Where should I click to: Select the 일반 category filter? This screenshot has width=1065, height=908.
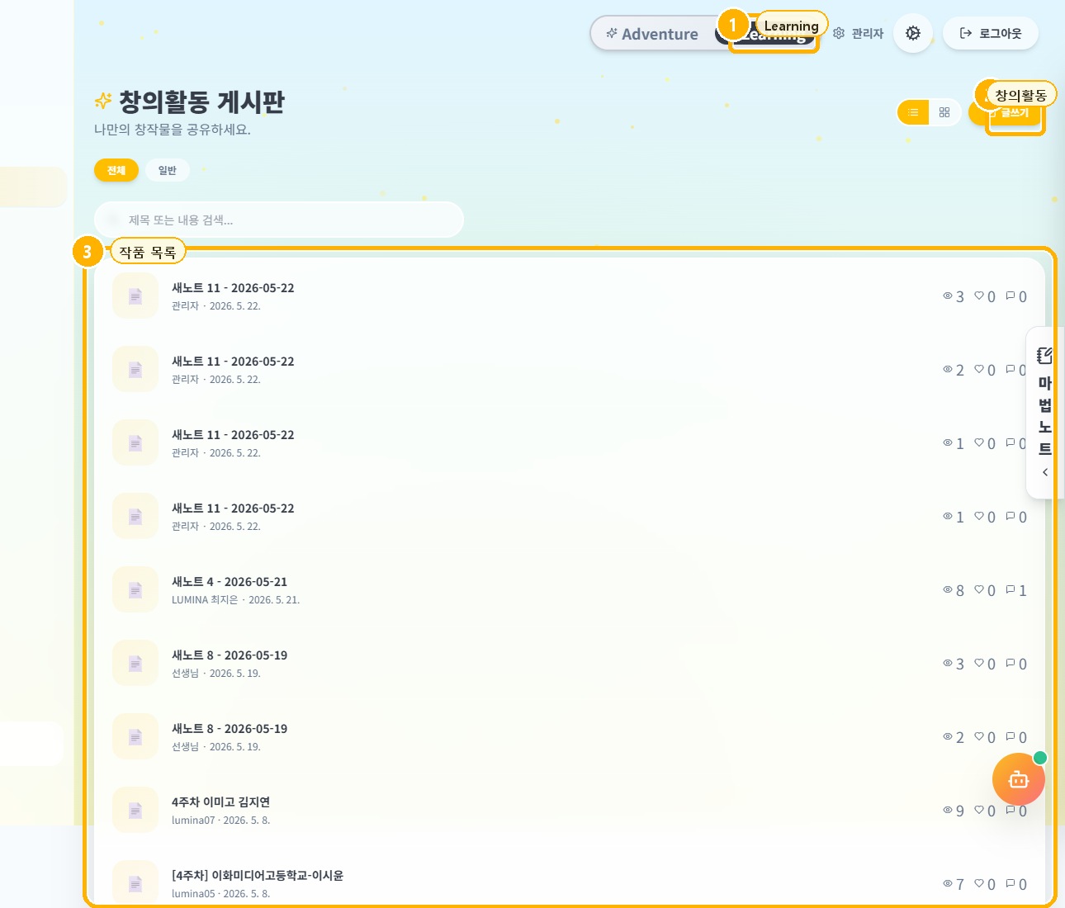coord(168,170)
